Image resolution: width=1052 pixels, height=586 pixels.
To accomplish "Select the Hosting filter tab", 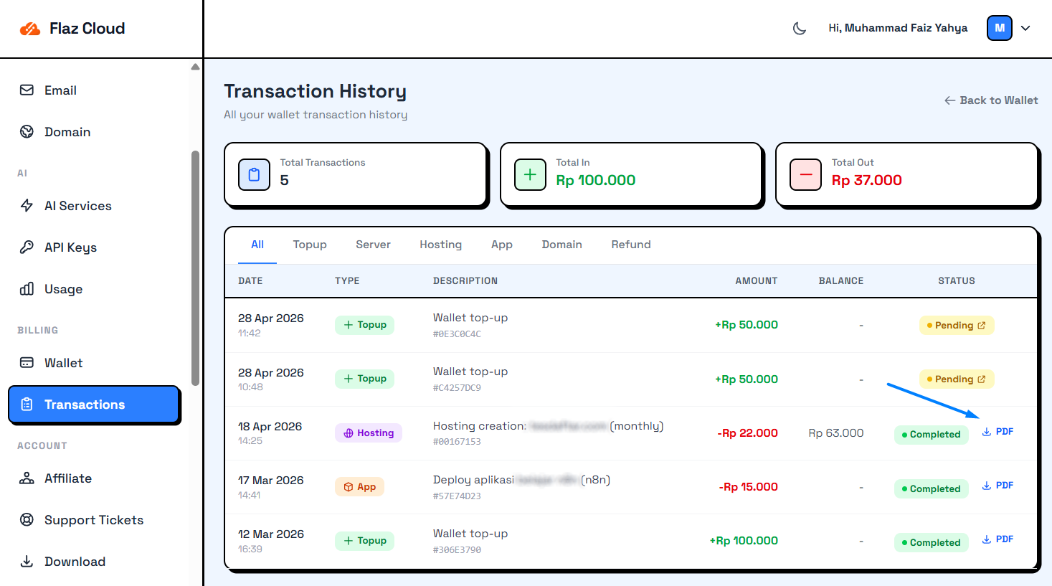I will (x=440, y=245).
